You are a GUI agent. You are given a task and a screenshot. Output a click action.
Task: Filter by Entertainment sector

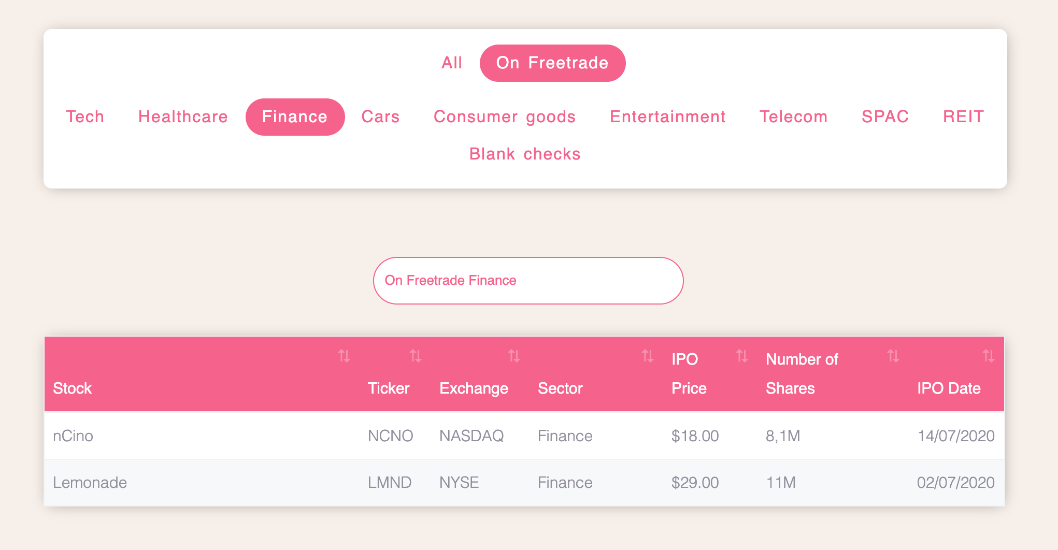tap(667, 117)
